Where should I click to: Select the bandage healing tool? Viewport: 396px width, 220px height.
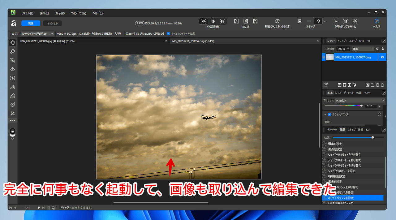tap(12, 78)
